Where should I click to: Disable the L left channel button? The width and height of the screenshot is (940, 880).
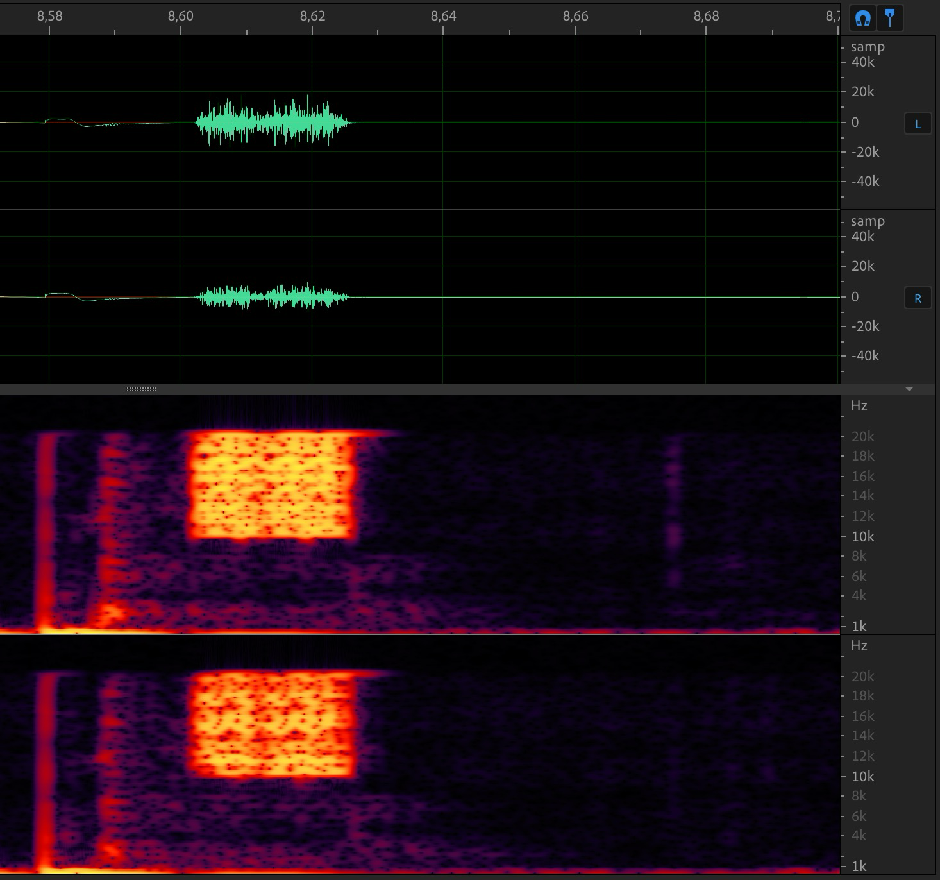(918, 124)
